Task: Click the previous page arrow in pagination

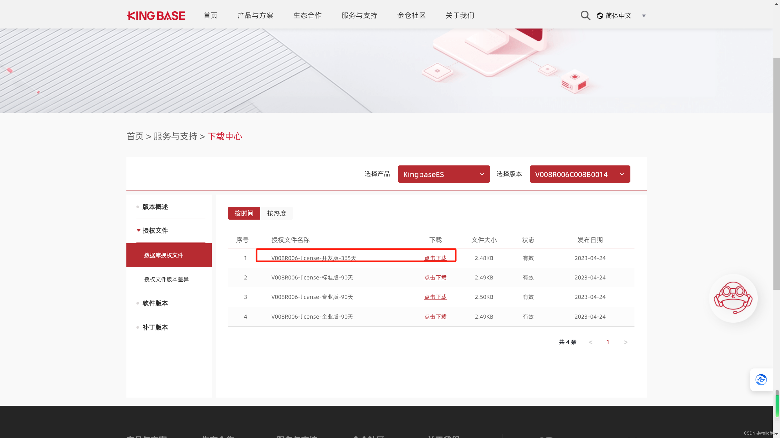Action: pyautogui.click(x=591, y=342)
